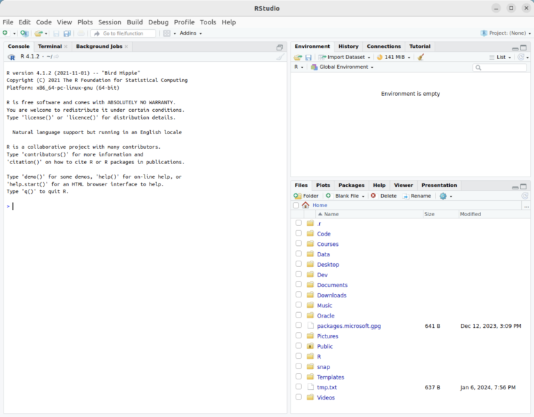Maximize the Files pane
Image resolution: width=534 pixels, height=417 pixels.
point(524,186)
